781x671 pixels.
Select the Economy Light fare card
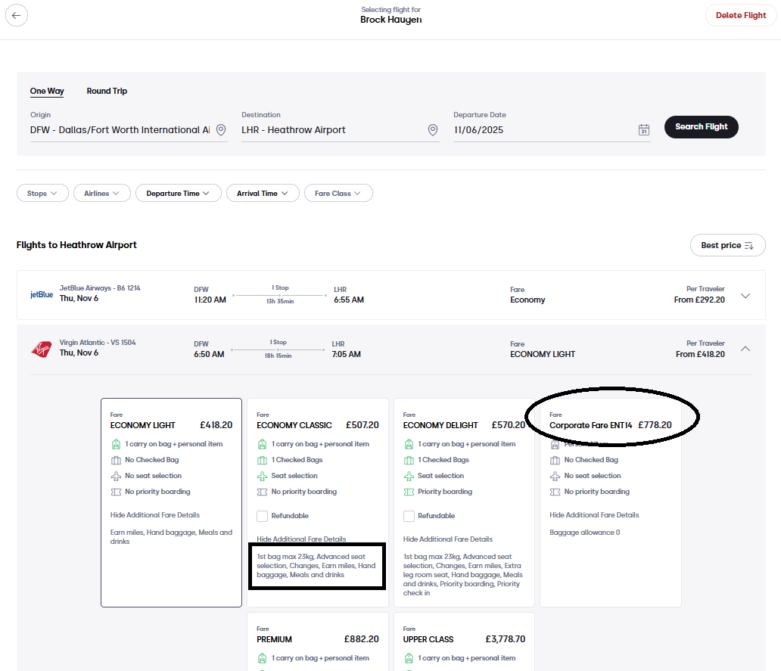(171, 502)
